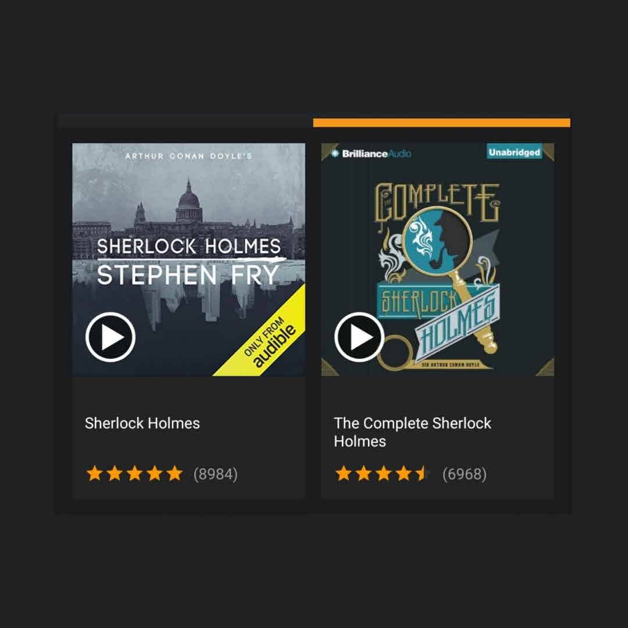Screen dimensions: 628x628
Task: View the 8984 reviews count
Action: 216,474
